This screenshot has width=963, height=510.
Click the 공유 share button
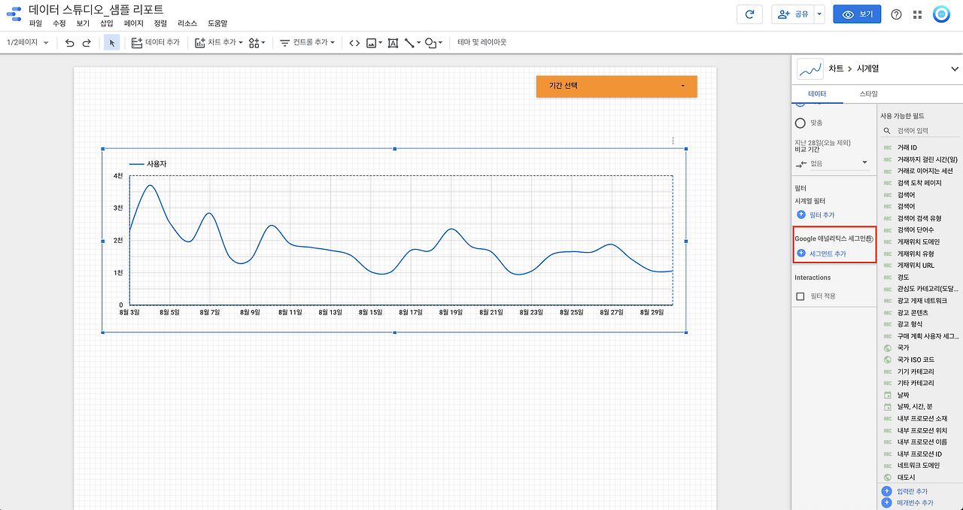pos(792,14)
